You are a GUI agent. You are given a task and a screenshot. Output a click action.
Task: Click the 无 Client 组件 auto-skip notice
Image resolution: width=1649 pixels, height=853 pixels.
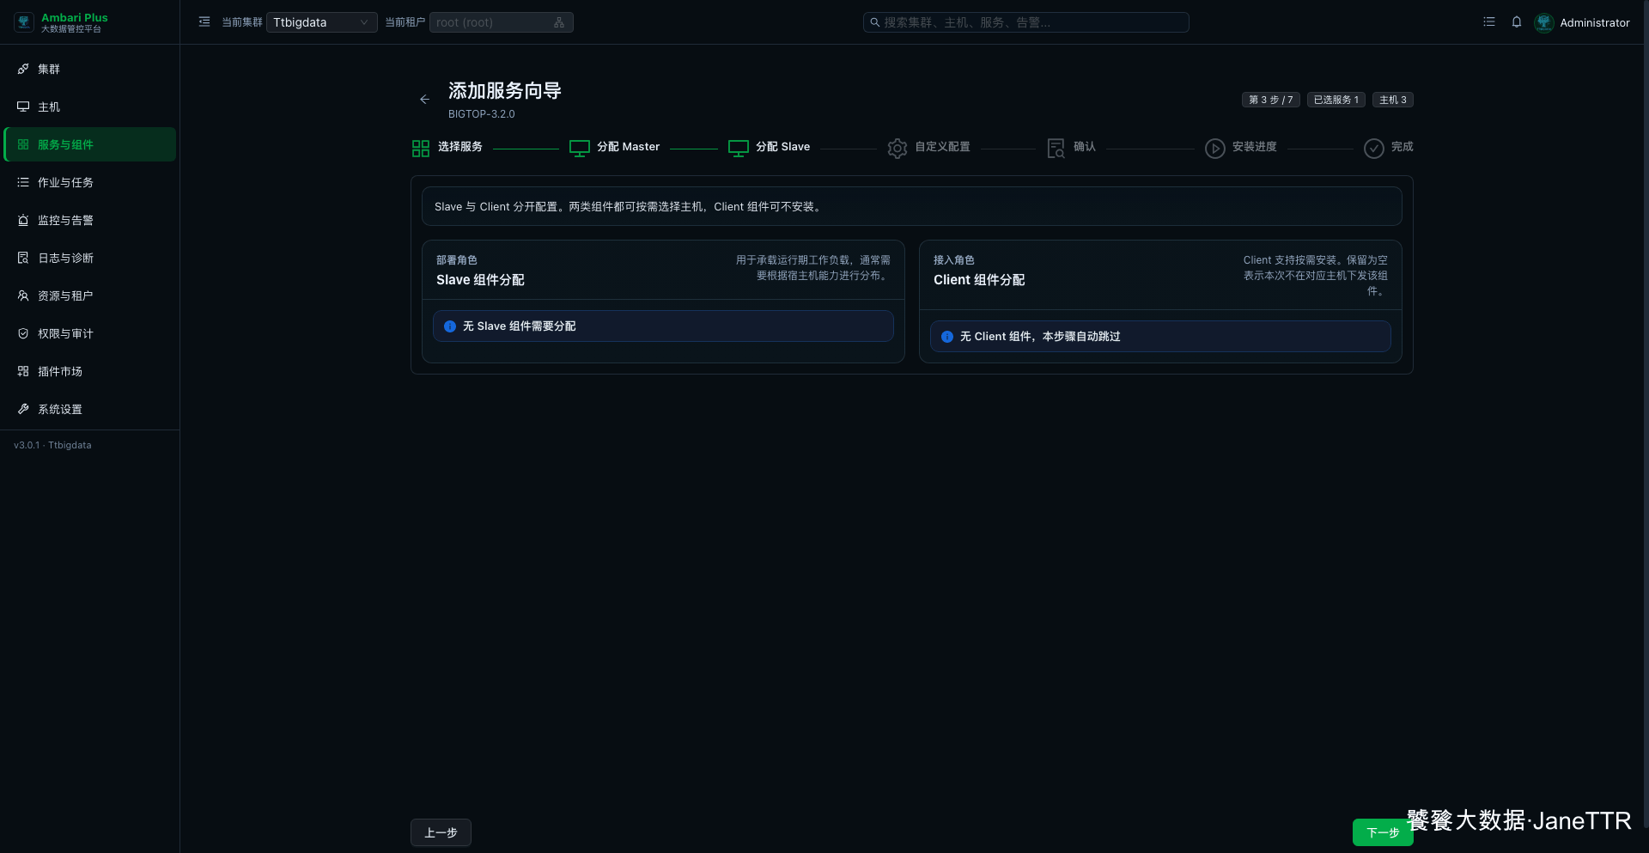coord(1160,337)
